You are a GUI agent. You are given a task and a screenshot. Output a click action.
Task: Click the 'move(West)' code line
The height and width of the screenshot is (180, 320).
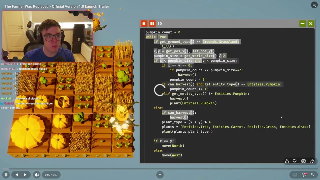pos(172,155)
